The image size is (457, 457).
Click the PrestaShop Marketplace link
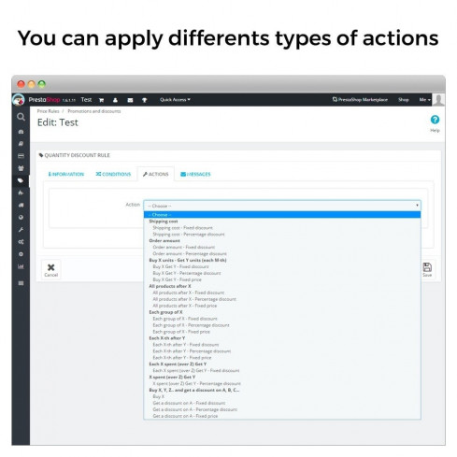coord(360,100)
